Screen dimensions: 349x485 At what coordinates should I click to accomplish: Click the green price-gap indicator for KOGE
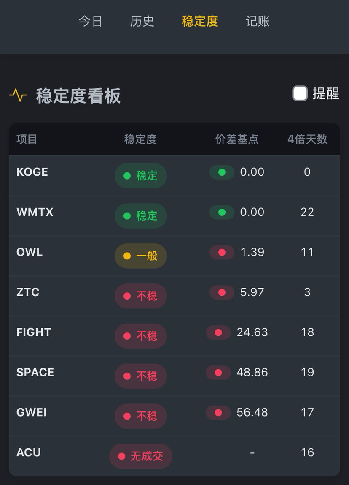222,172
